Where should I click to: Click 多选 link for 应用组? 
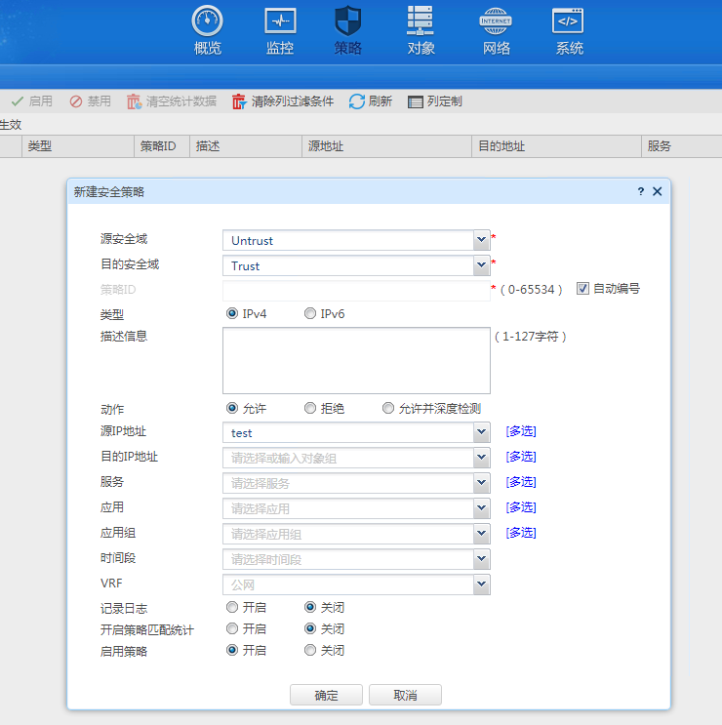point(521,533)
